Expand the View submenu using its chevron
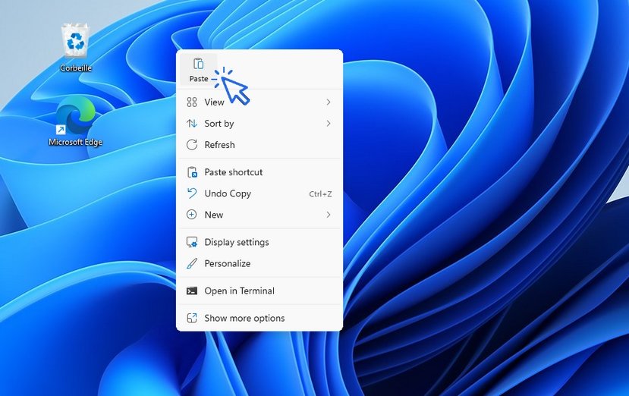This screenshot has height=396, width=629. tap(329, 102)
